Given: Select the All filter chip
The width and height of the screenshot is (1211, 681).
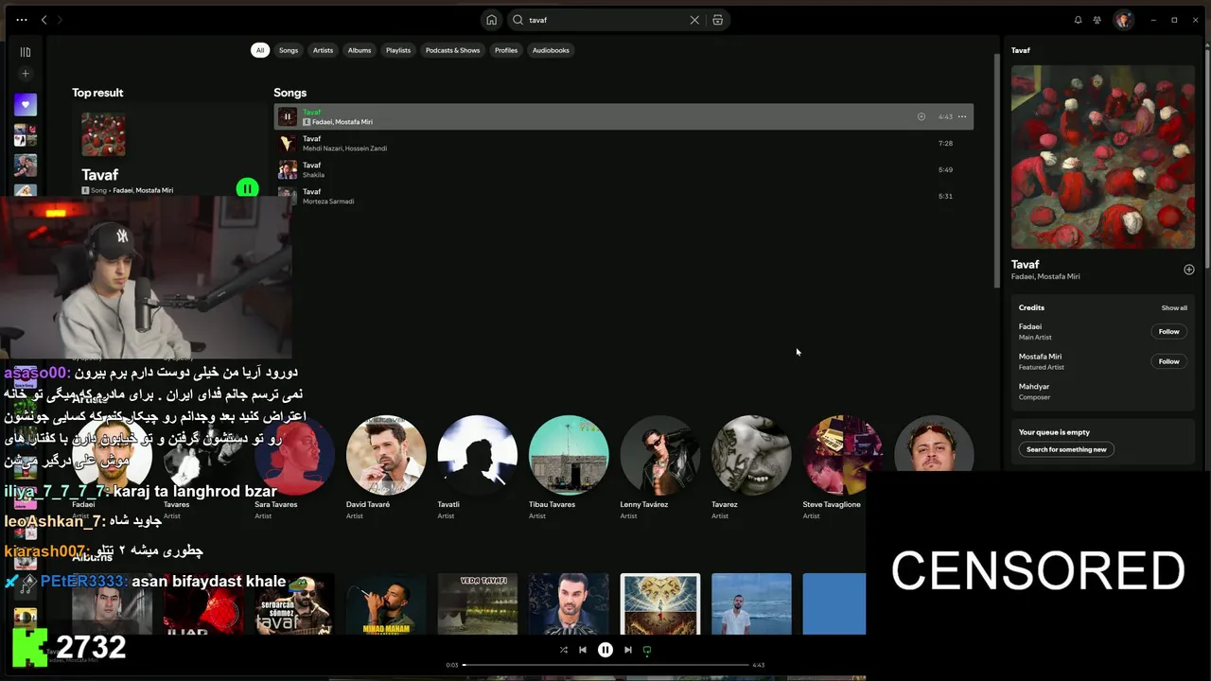Looking at the screenshot, I should (259, 50).
